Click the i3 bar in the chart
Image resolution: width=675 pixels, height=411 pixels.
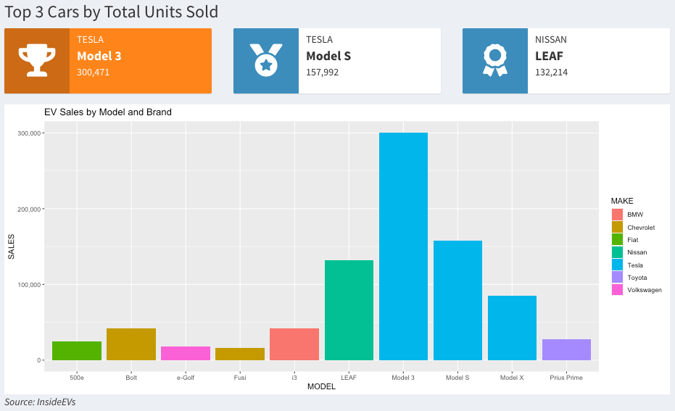click(294, 344)
